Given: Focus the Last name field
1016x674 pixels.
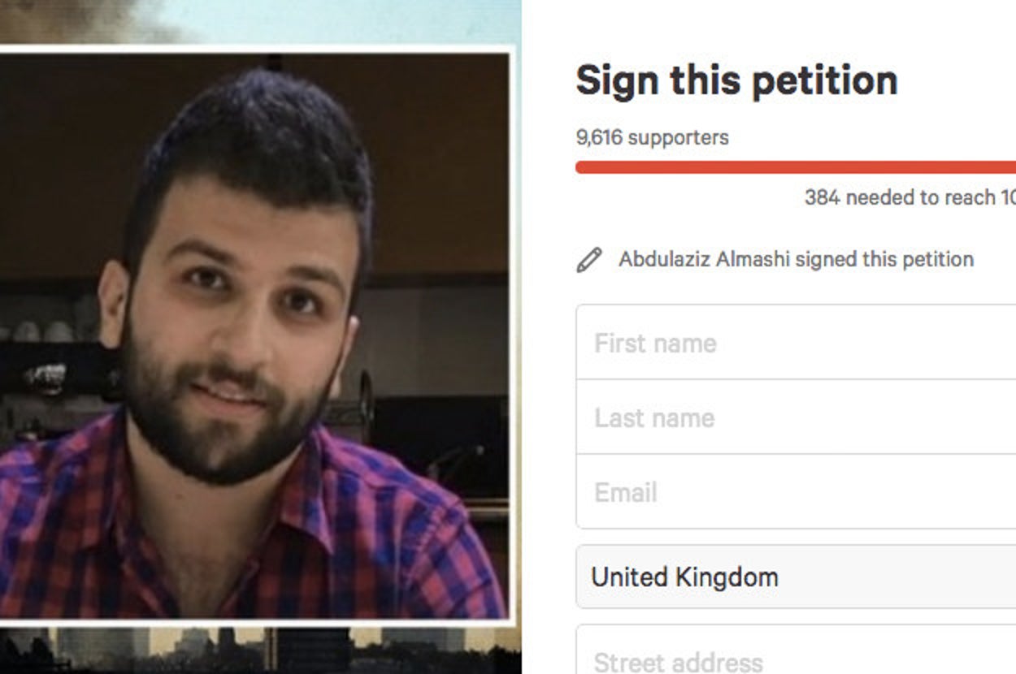Looking at the screenshot, I should tap(796, 417).
